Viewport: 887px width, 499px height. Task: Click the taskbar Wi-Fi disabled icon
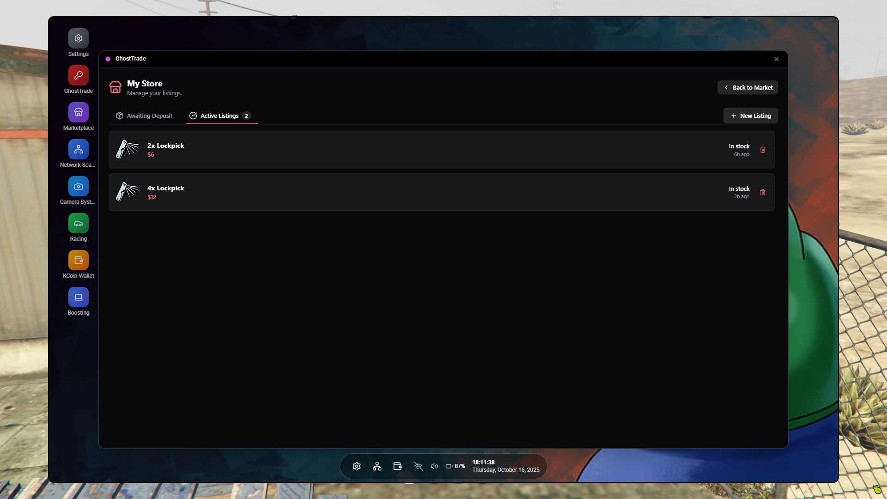tap(418, 466)
